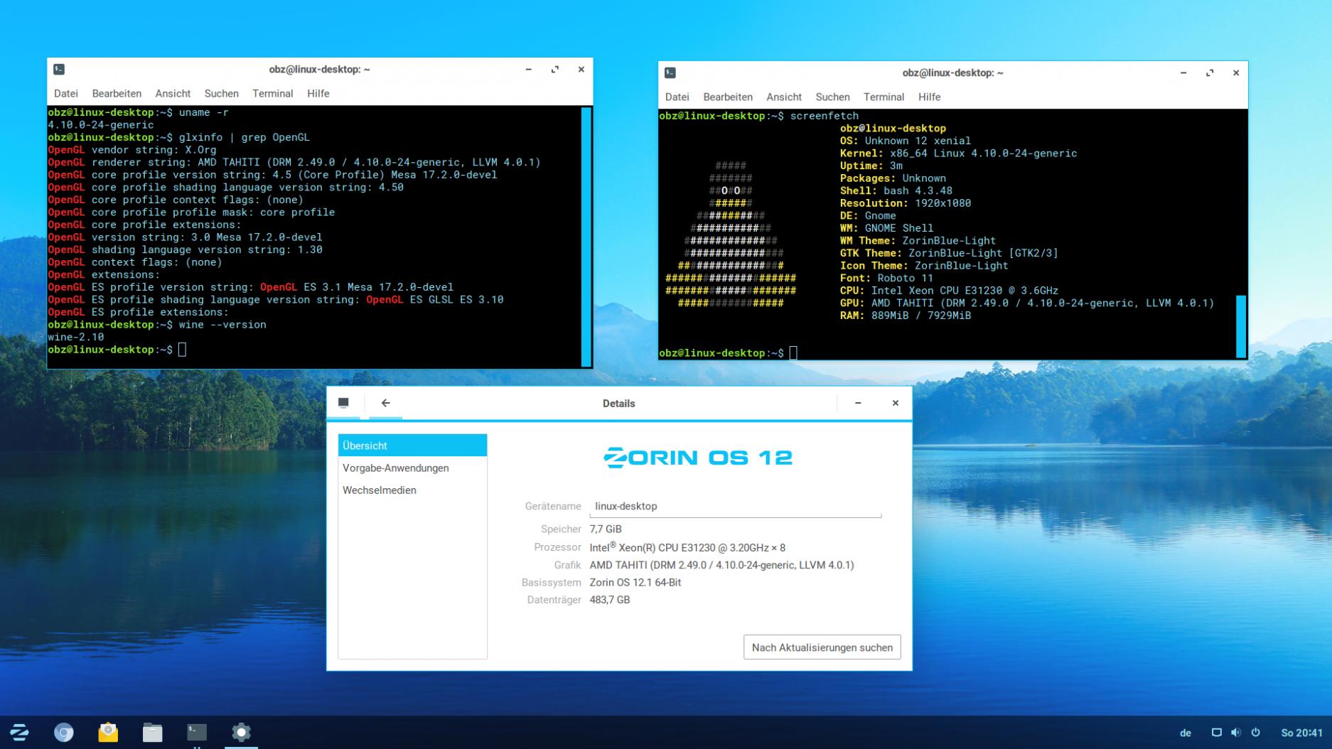
Task: Click 'CPU: Intel Xeon CPU E31230' line
Action: click(x=949, y=291)
